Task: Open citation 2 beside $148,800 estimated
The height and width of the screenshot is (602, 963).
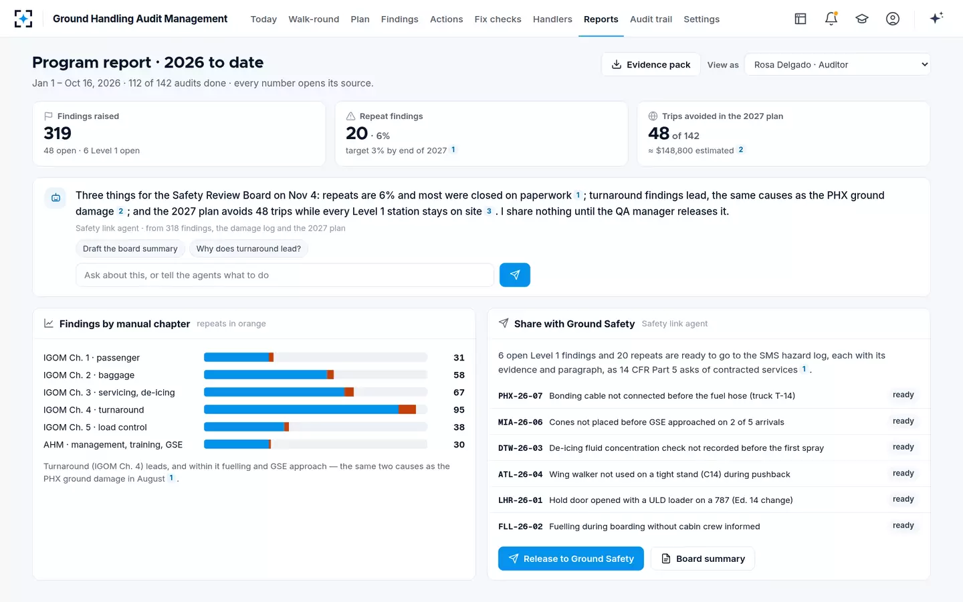Action: (x=741, y=150)
